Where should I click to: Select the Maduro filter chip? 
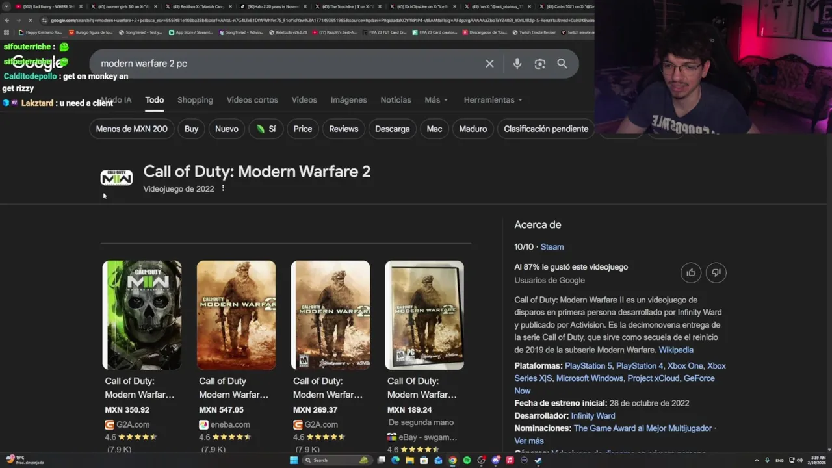click(x=473, y=129)
